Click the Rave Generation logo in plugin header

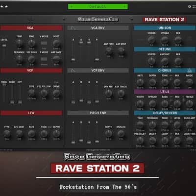(98, 20)
